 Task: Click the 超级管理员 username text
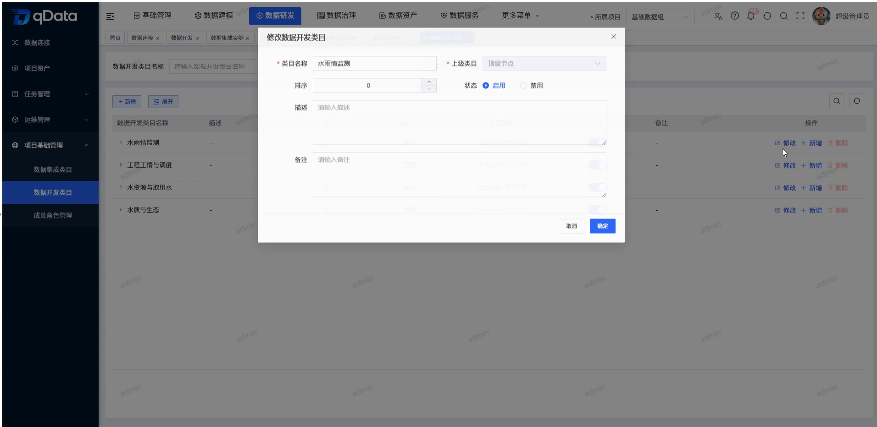point(852,16)
